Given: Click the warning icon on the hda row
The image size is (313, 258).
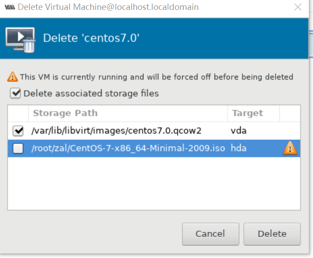Looking at the screenshot, I should pyautogui.click(x=290, y=148).
